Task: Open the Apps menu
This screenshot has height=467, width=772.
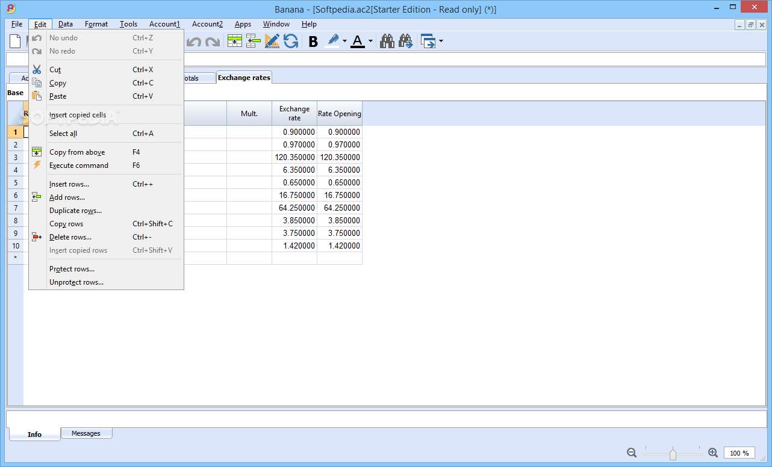Action: 243,24
